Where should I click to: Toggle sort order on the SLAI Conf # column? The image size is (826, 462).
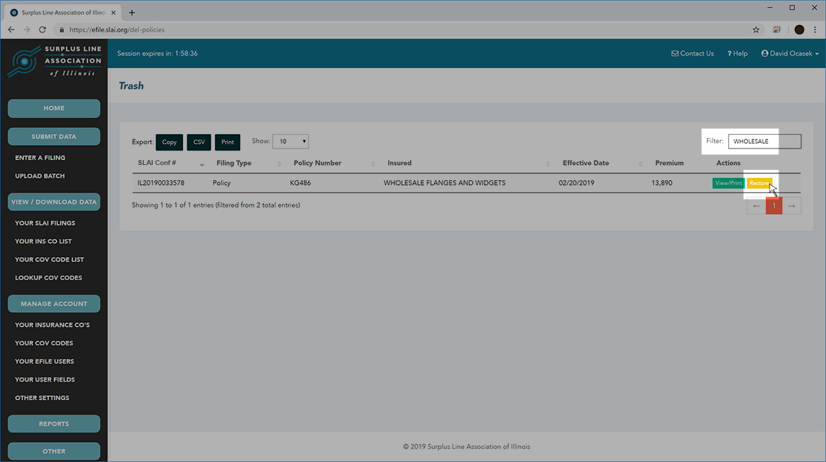(x=201, y=165)
